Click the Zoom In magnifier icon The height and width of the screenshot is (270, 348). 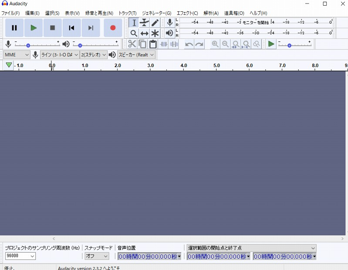point(215,44)
